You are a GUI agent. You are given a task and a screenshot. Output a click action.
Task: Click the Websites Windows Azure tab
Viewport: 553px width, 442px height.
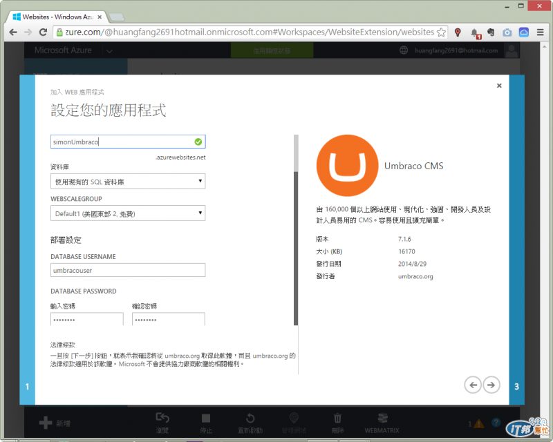point(57,17)
